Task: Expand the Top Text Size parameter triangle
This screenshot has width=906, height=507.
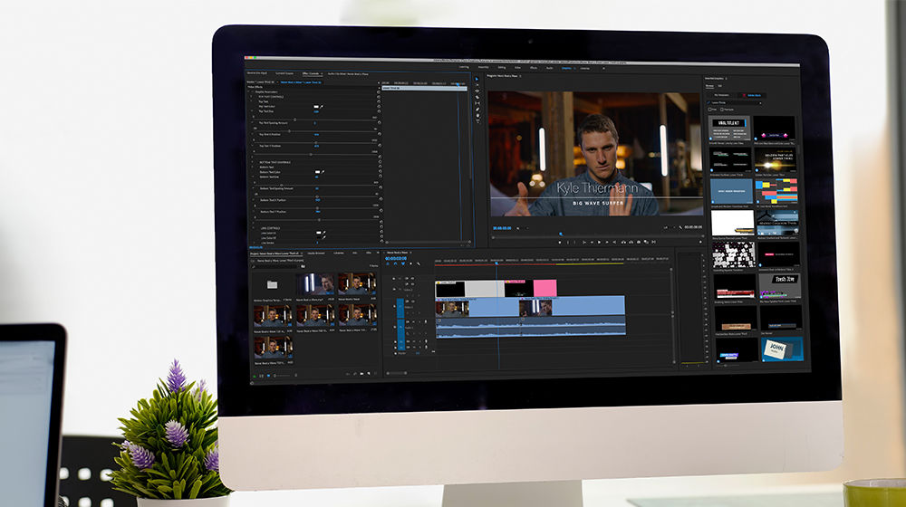Action: click(252, 110)
